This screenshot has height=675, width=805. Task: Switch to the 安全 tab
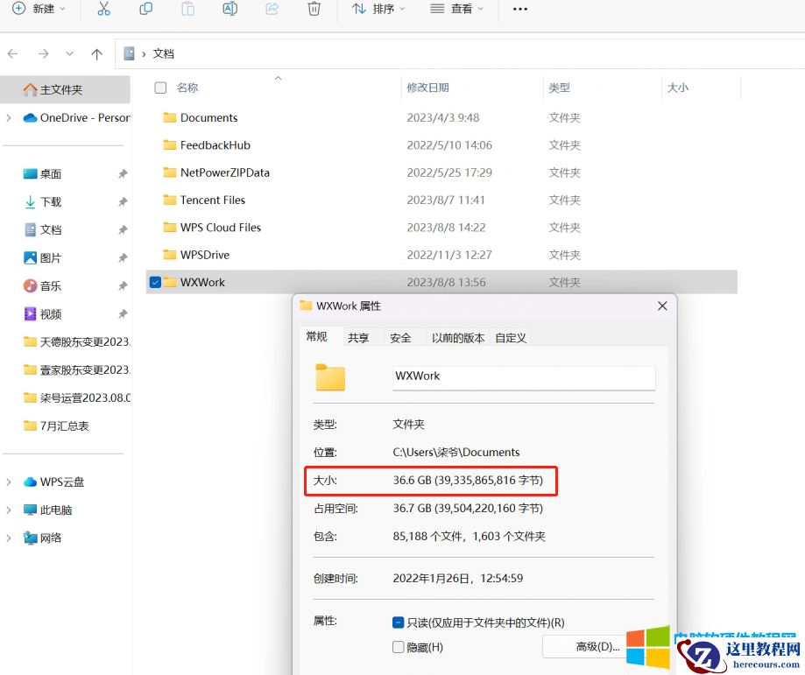click(400, 337)
